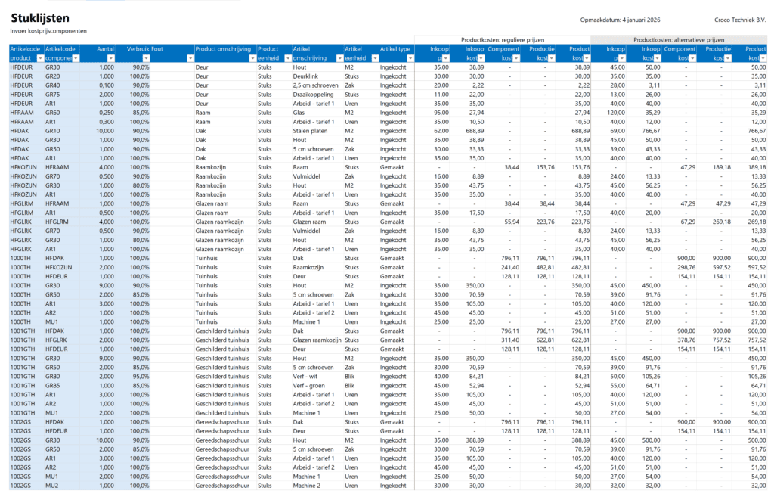Open the Fout column filter dropdown

coord(190,59)
